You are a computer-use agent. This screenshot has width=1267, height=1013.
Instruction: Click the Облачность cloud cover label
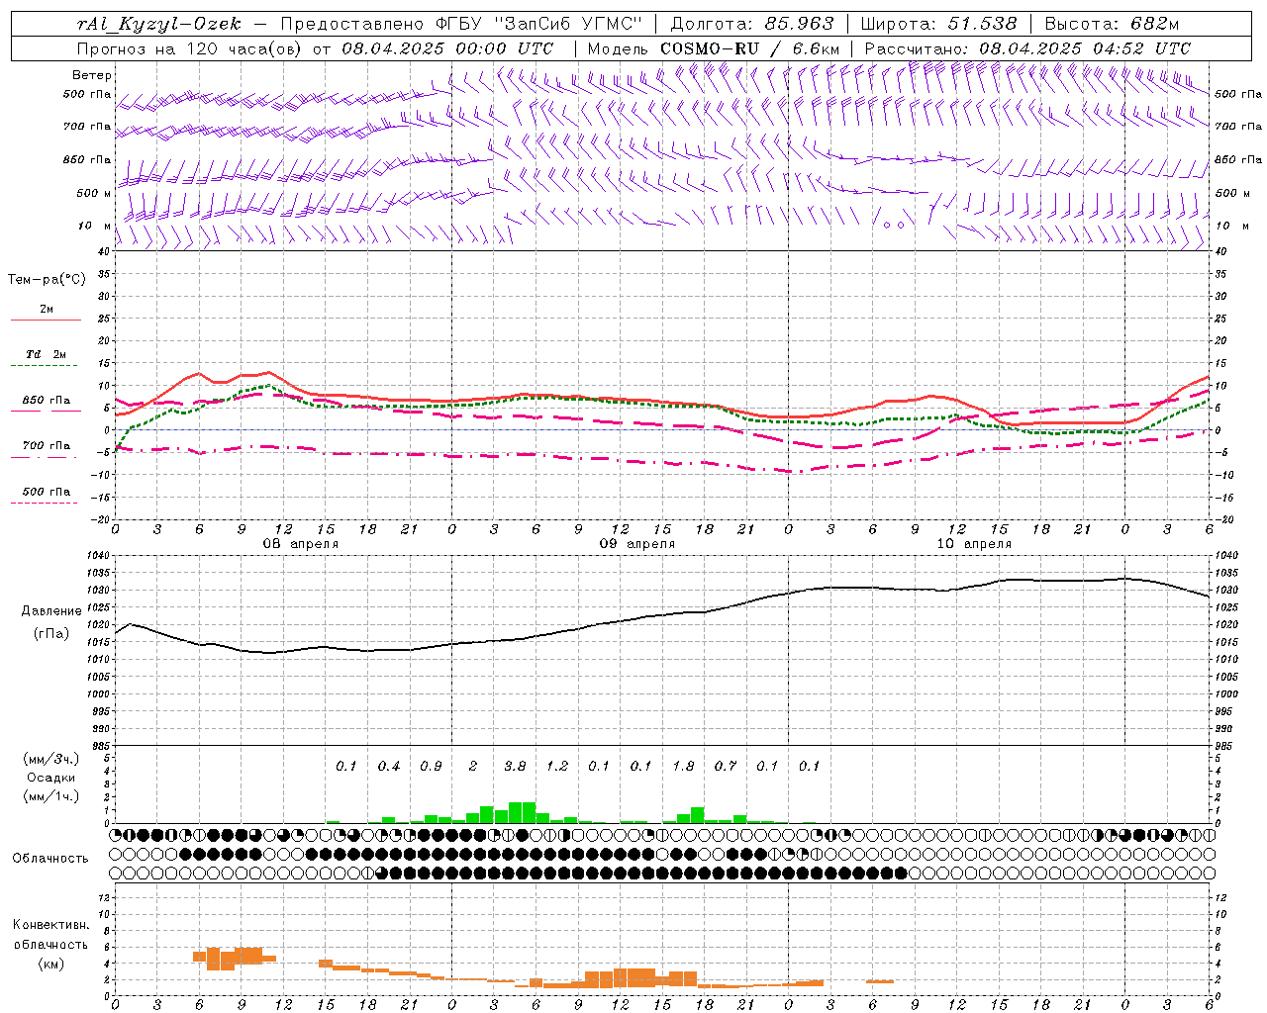50,859
